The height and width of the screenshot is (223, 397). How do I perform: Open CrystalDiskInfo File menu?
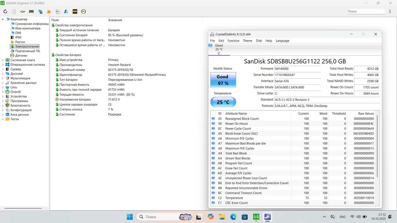[x=212, y=41]
